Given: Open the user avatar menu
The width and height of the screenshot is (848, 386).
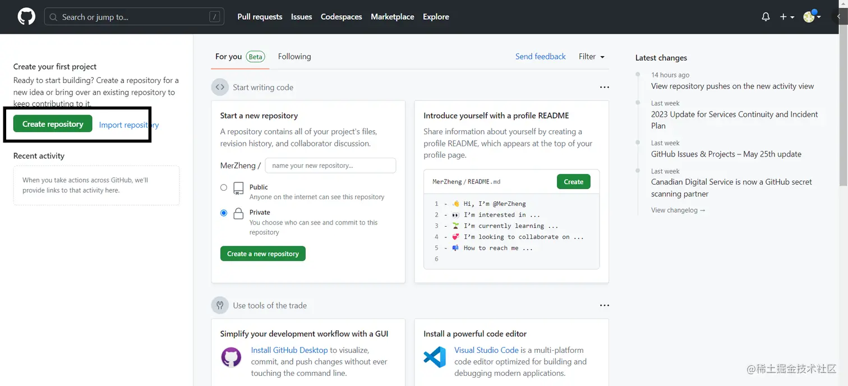Looking at the screenshot, I should [x=812, y=16].
